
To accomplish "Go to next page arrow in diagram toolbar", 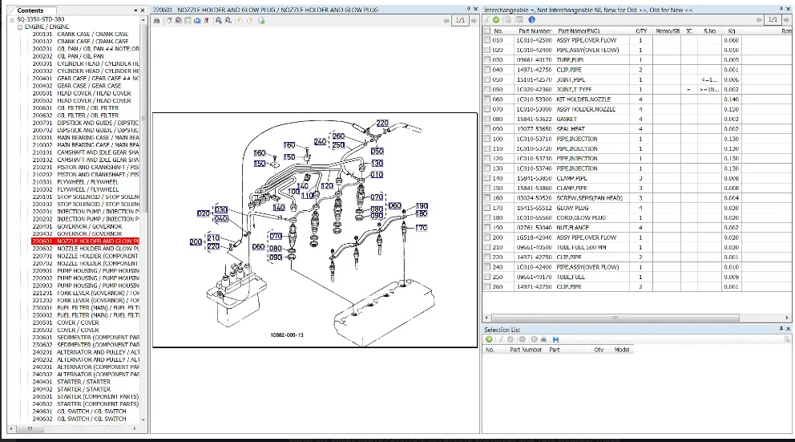I will coord(473,21).
